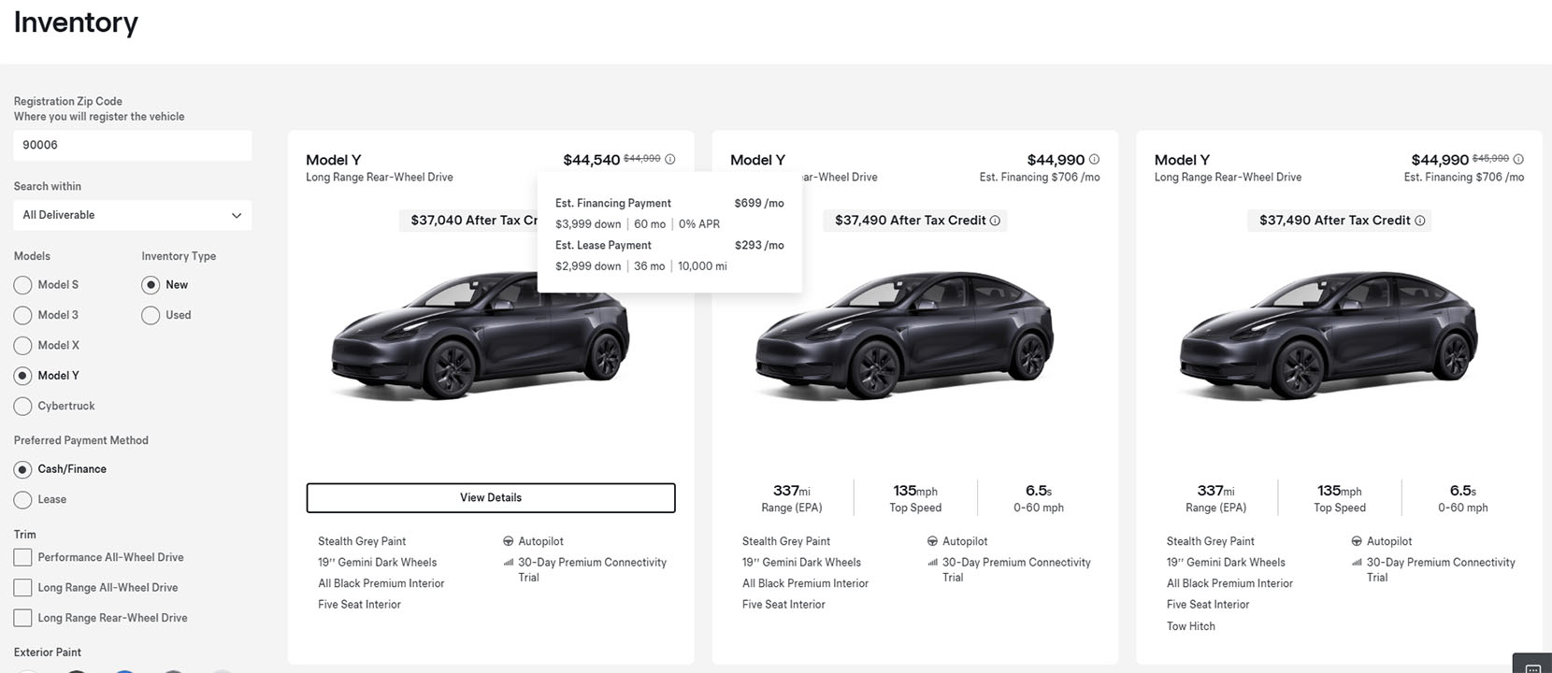Click Autopilot steering wheel icon on middle card

[932, 541]
